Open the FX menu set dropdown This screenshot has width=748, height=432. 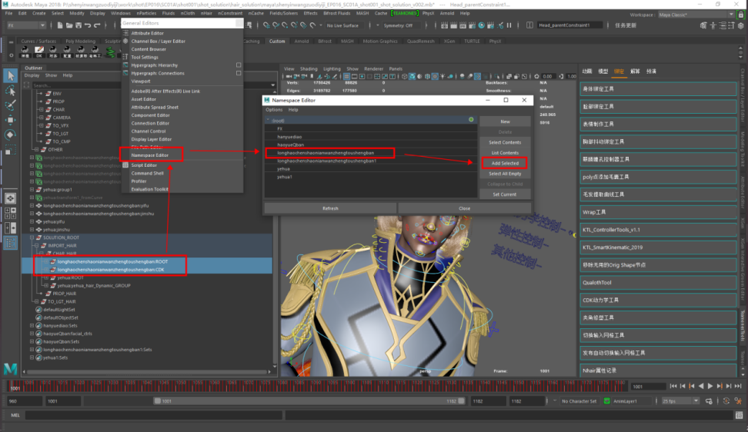(x=25, y=25)
